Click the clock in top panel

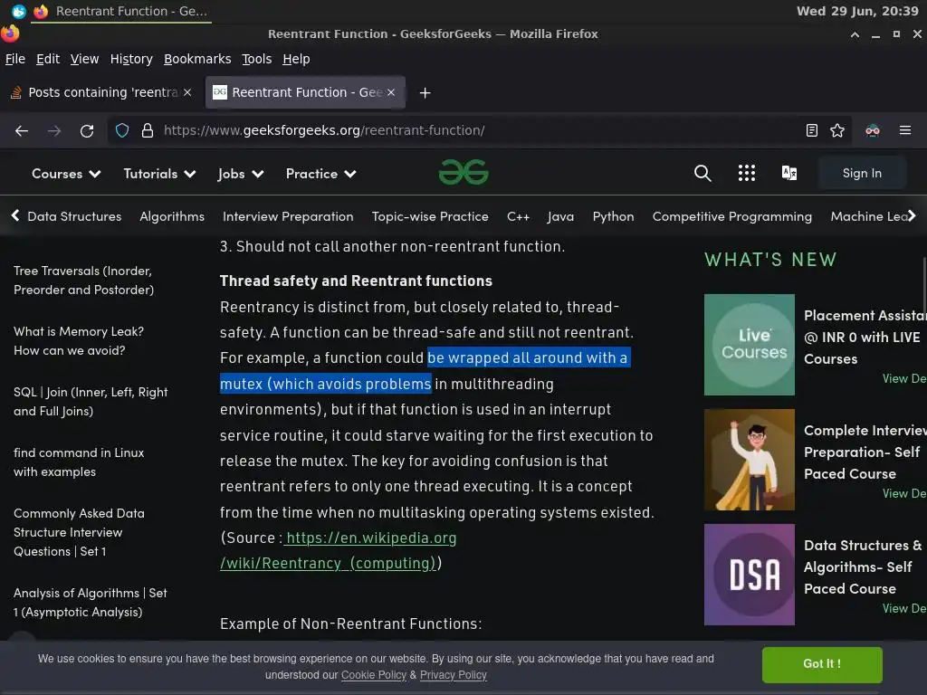[857, 11]
